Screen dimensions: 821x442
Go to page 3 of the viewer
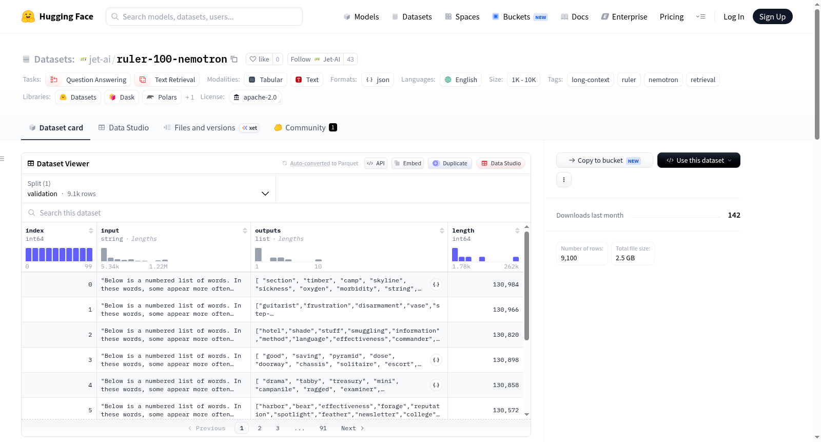tap(278, 428)
